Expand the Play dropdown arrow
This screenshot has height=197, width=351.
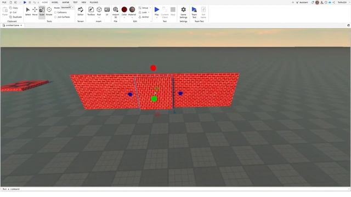pos(157,17)
